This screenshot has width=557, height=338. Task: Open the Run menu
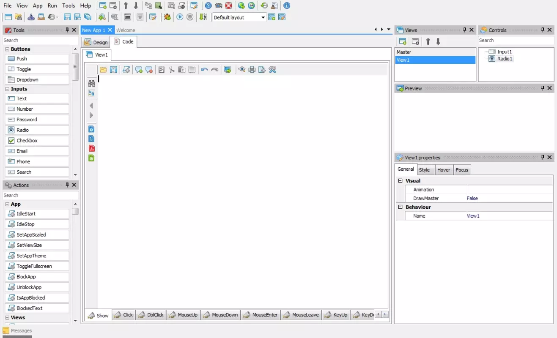pyautogui.click(x=52, y=5)
